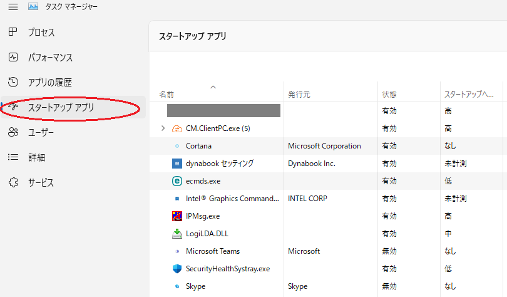Click the Intel Graphics Command icon
The width and height of the screenshot is (507, 297).
coord(177,199)
